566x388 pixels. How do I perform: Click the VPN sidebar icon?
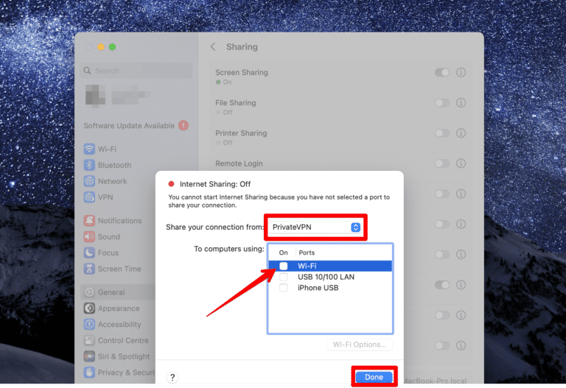(89, 197)
